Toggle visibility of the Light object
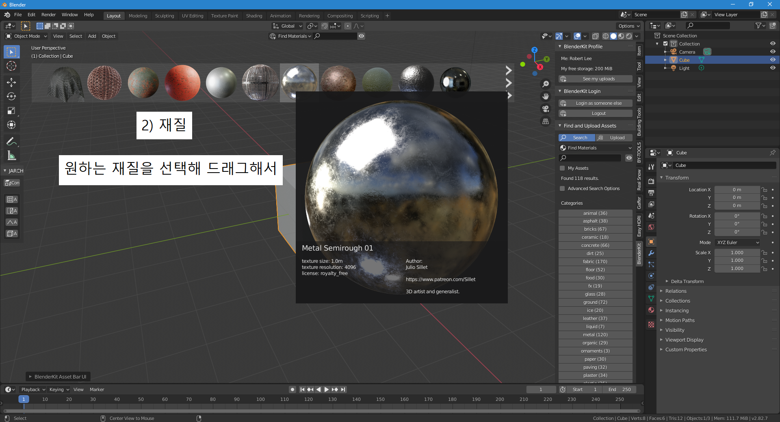Screen dimensions: 780x422 [x=772, y=68]
